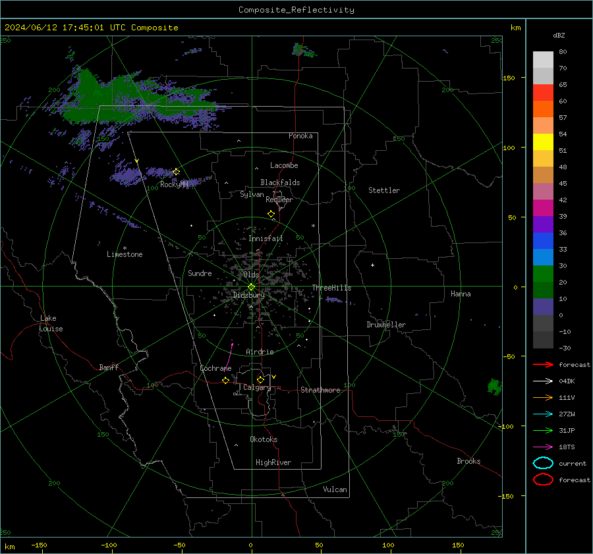The height and width of the screenshot is (554, 593).
Task: Click the 18TS legend text
Action: [567, 447]
